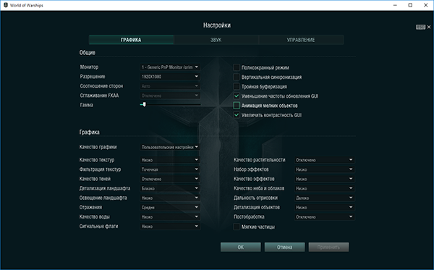Open Качество графики preset dropdown

(x=170, y=147)
